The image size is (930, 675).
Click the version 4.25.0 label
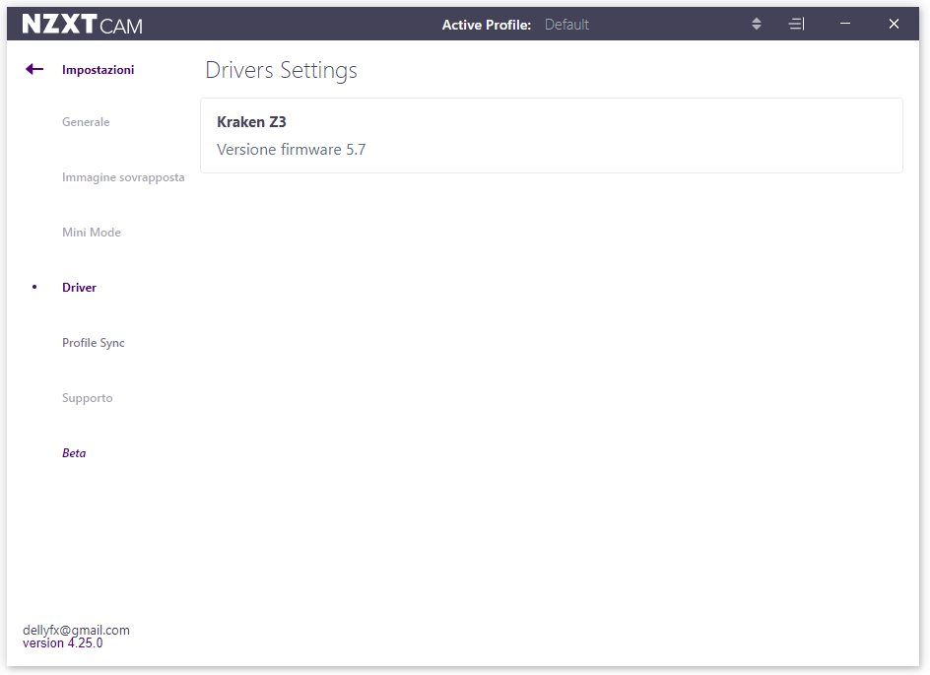(62, 642)
